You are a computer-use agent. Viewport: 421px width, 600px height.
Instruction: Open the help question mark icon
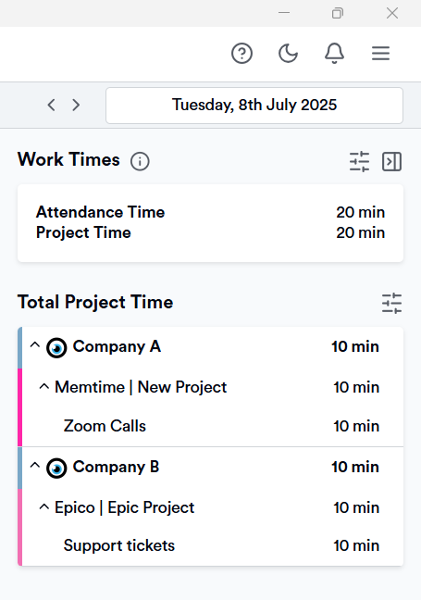[241, 54]
